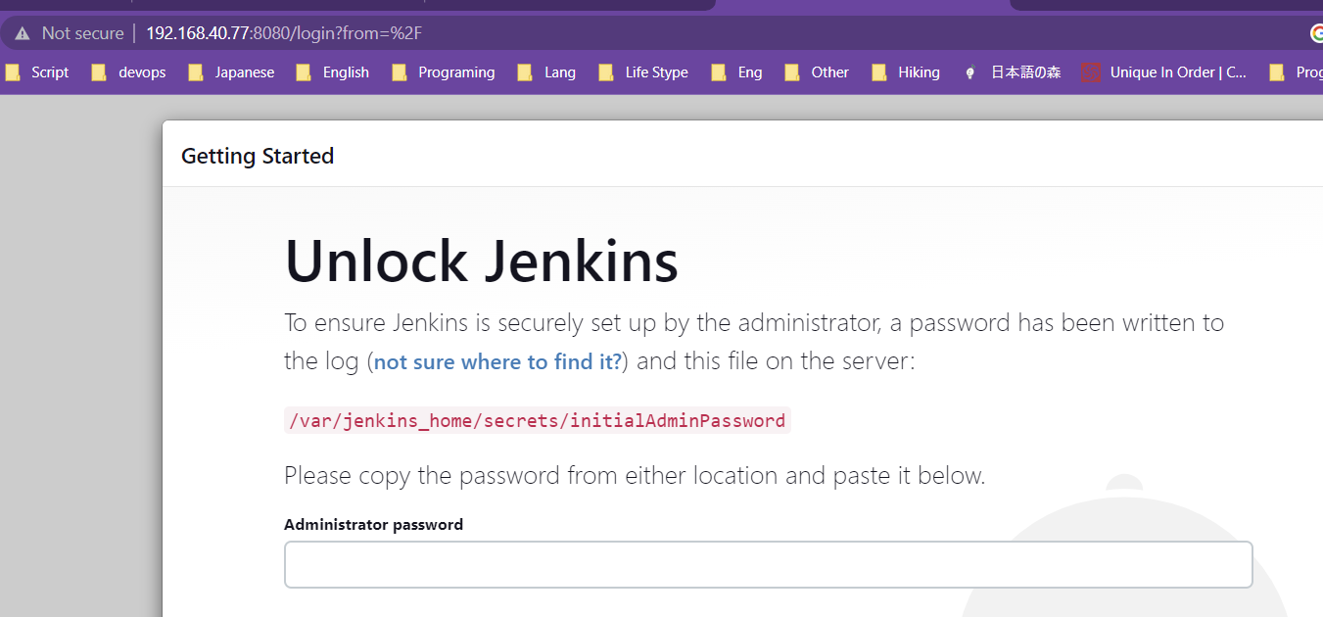Click the 'Not secure' label text

(x=82, y=33)
